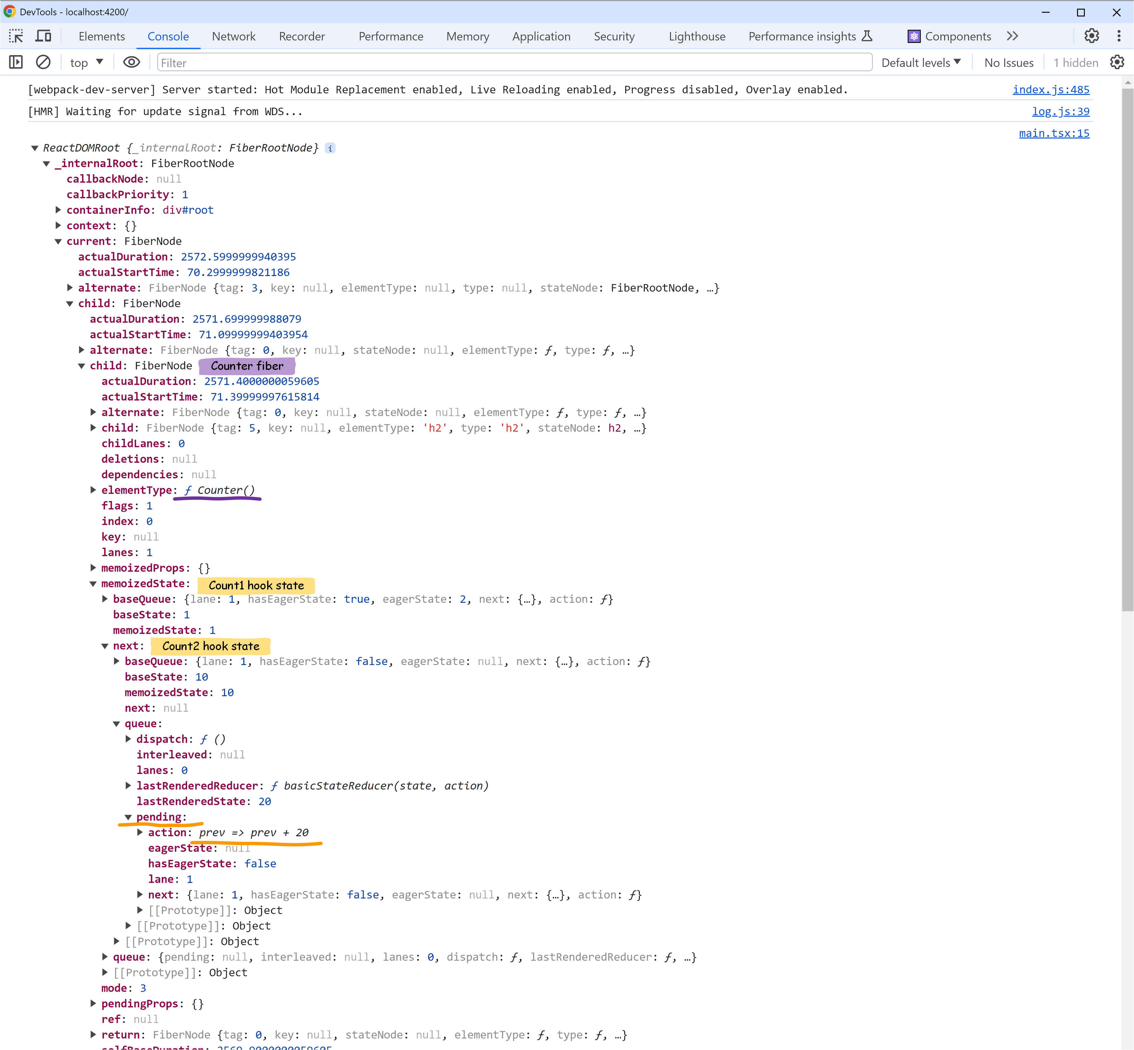Switch to the Elements tab

point(102,36)
